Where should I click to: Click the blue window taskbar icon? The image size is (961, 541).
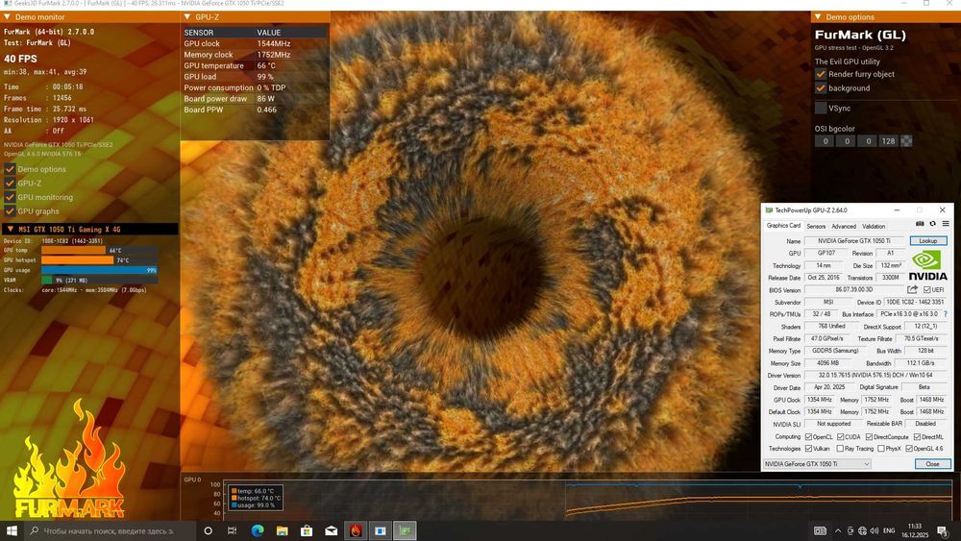point(381,530)
